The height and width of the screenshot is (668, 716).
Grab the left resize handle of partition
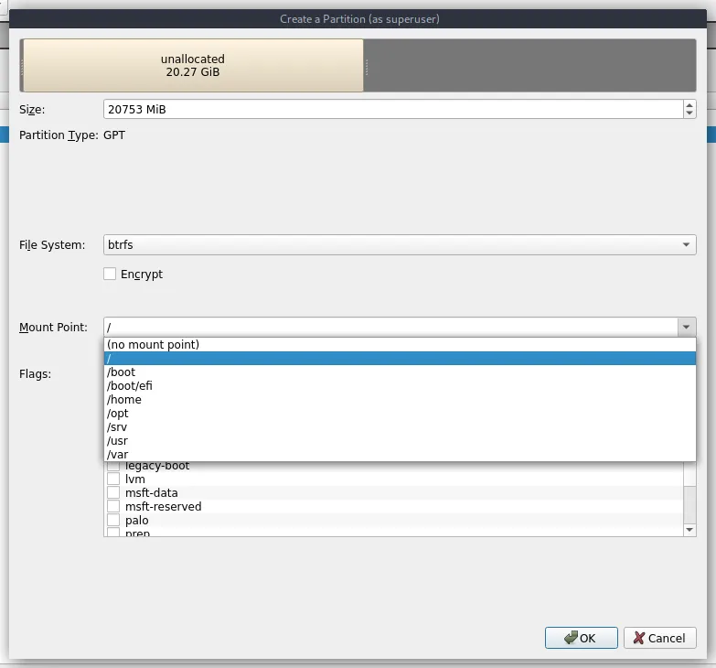[x=22, y=67]
